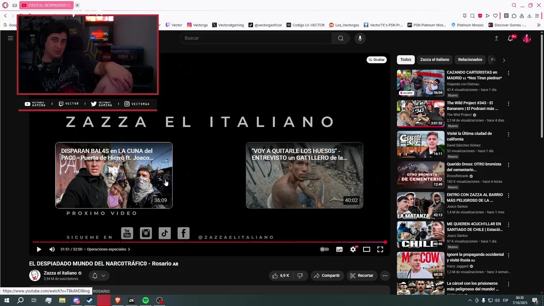Image resolution: width=544 pixels, height=306 pixels.
Task: Open options menu for 'ME QUIEREN 4CUCH1LL4R' video
Action: tap(508, 224)
